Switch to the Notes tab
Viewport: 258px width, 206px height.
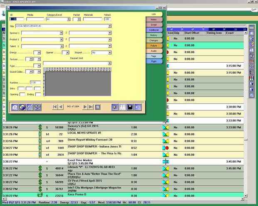tap(154, 20)
